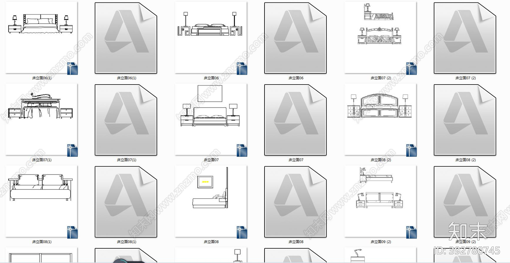Click the DWG badge on 床立面08(1) preview
The width and height of the screenshot is (510, 263).
click(x=72, y=232)
